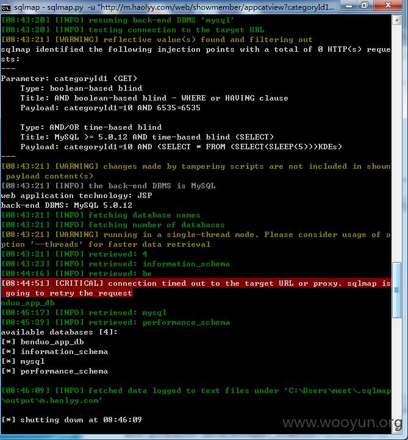Click 'shutting down at 08:46:09' line

[x=71, y=420]
